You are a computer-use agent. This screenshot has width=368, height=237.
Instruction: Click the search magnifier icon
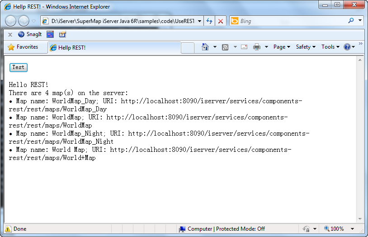tap(351, 21)
